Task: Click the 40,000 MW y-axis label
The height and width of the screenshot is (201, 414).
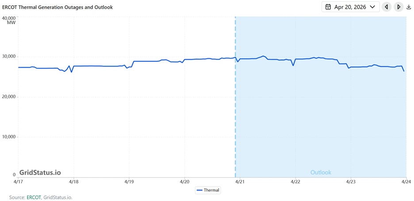Action: point(9,20)
